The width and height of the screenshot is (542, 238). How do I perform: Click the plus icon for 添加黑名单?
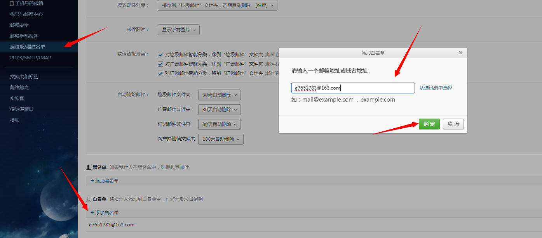pos(92,181)
